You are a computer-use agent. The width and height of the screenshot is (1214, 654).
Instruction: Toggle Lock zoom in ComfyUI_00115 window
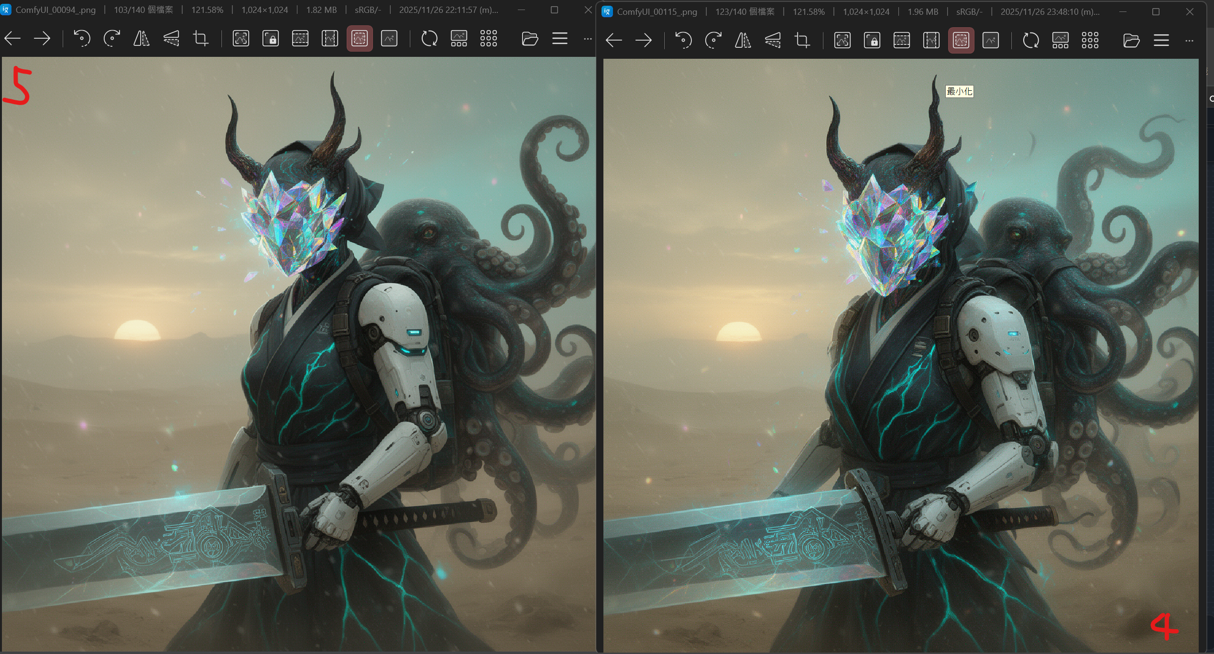coord(872,41)
